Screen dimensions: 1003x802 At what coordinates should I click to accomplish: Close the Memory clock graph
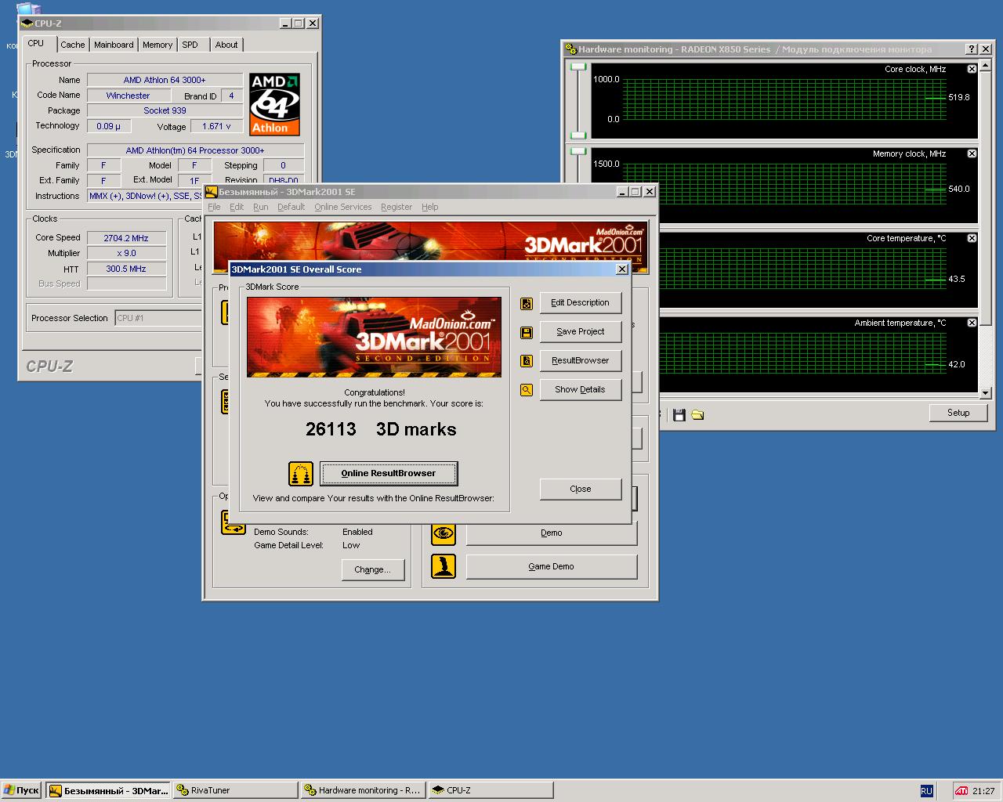(972, 154)
